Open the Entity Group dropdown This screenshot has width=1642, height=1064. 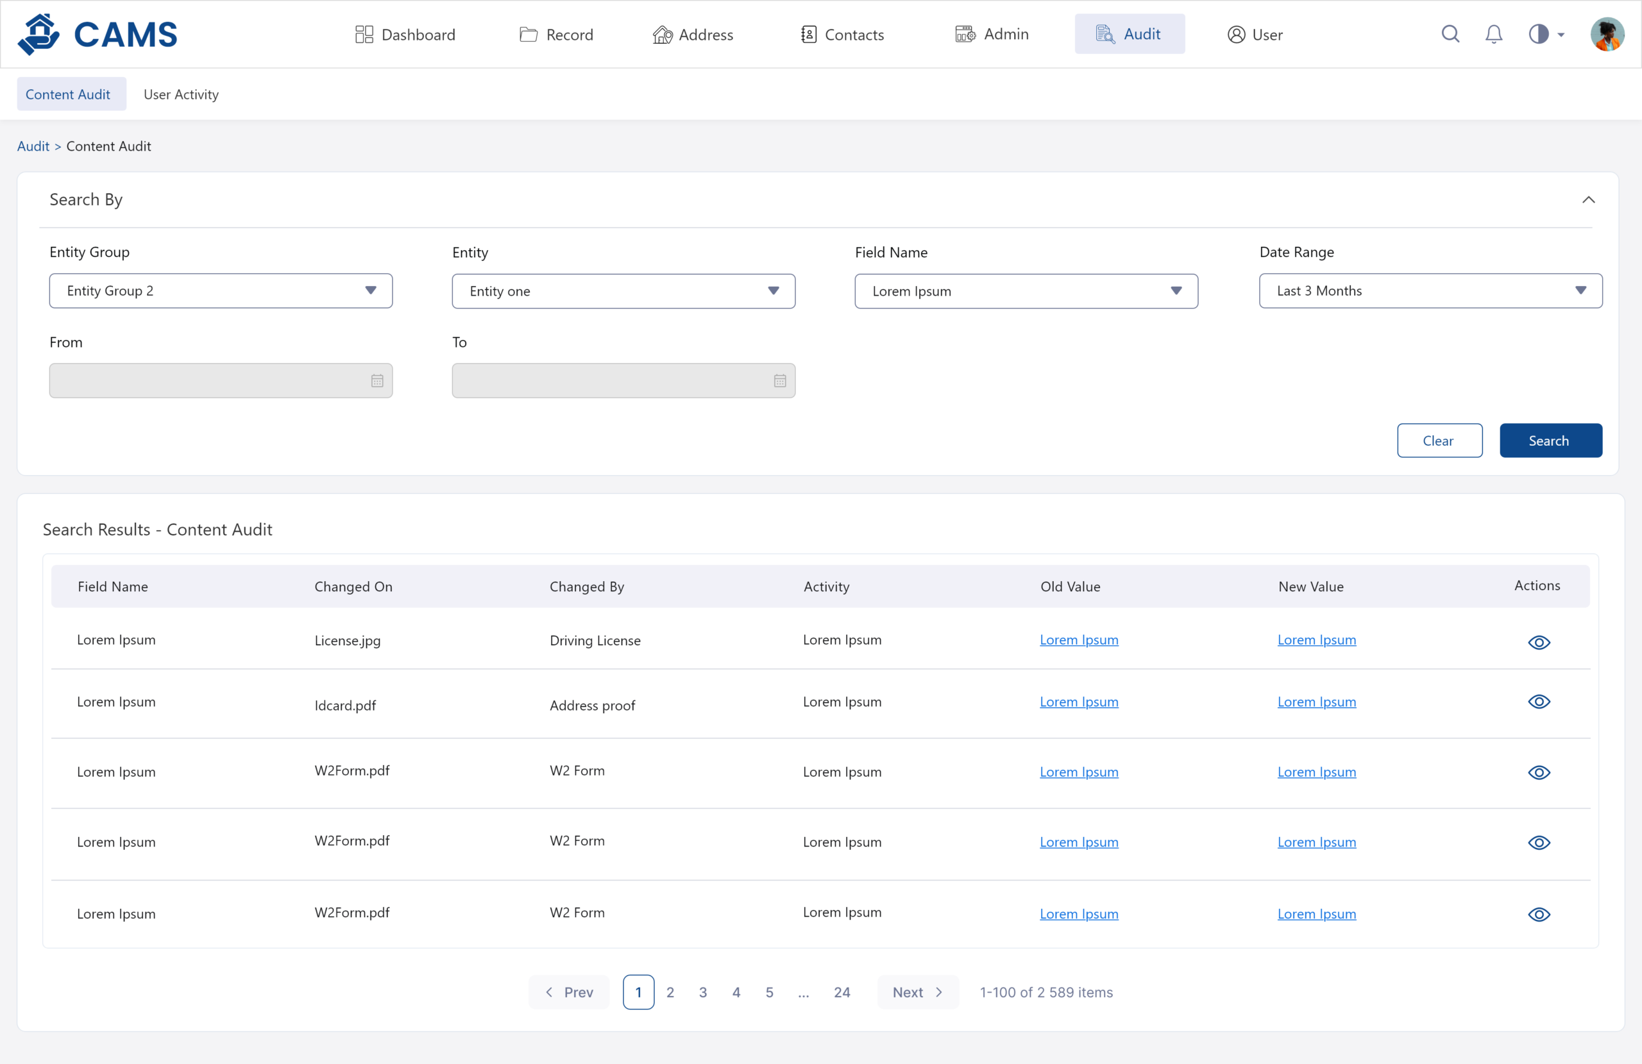(x=221, y=291)
